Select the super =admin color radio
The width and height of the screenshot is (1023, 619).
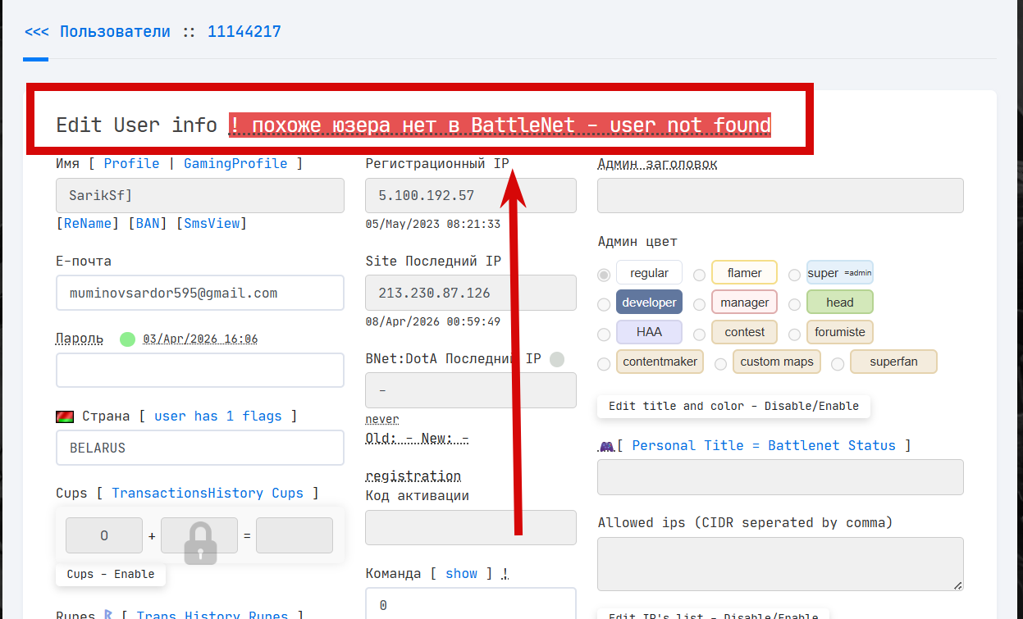click(795, 274)
